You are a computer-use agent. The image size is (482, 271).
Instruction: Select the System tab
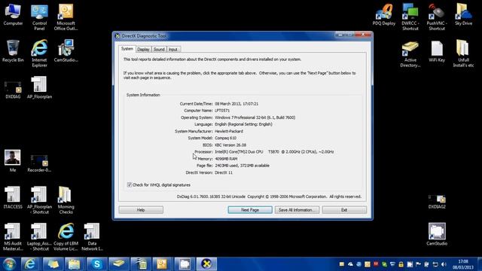point(127,49)
